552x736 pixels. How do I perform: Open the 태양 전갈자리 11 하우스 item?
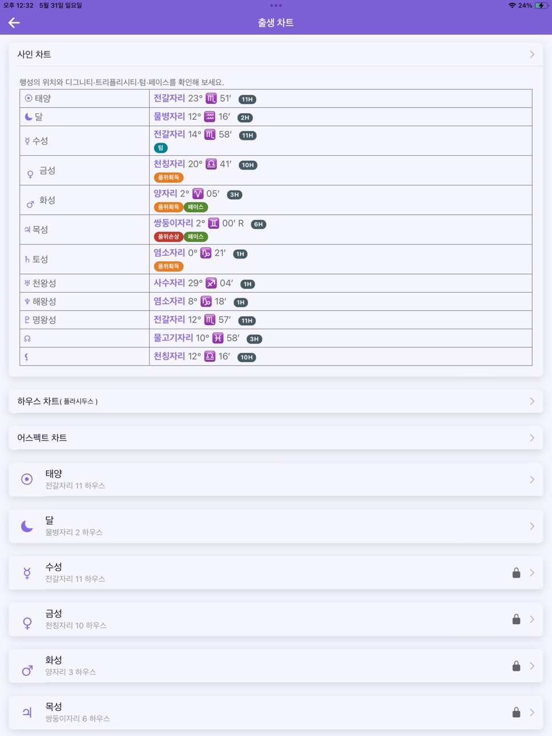pos(276,479)
